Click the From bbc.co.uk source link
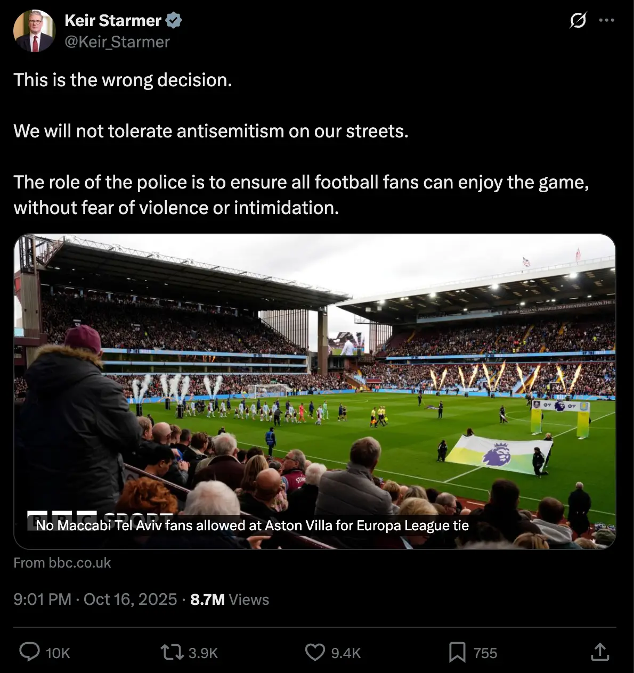This screenshot has height=673, width=634. pos(62,563)
